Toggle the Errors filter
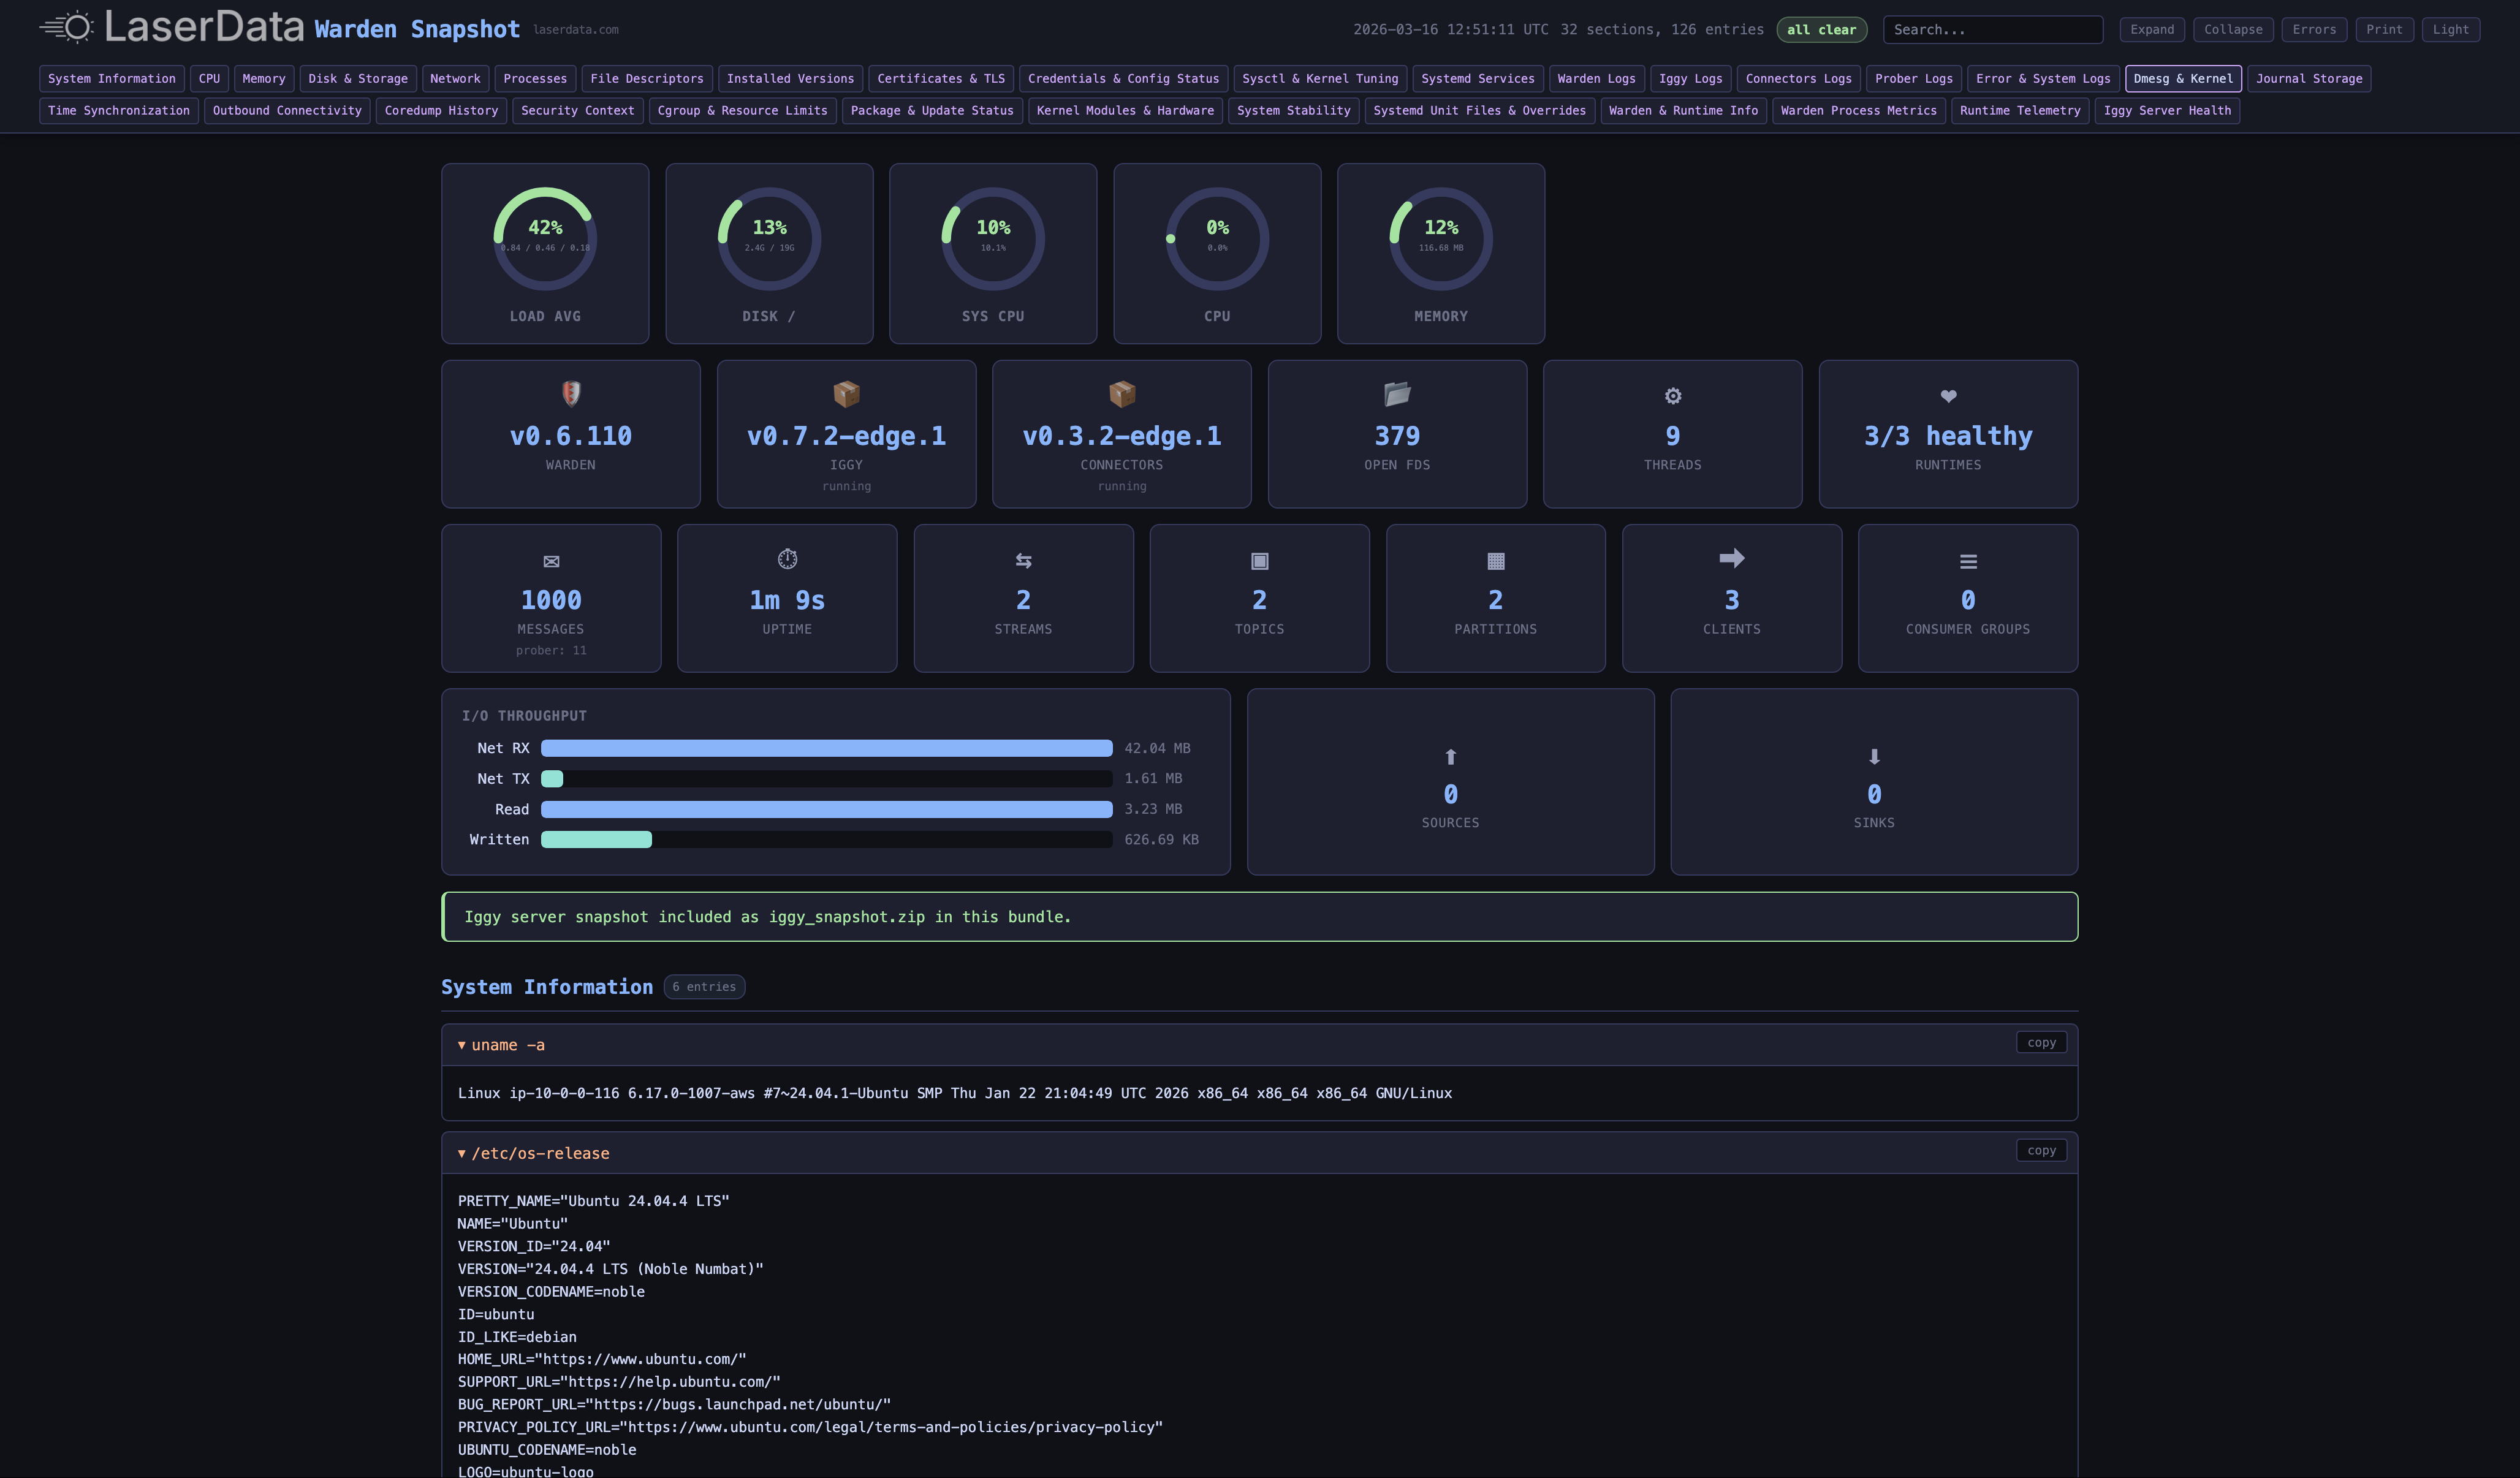The width and height of the screenshot is (2520, 1478). (x=2314, y=29)
